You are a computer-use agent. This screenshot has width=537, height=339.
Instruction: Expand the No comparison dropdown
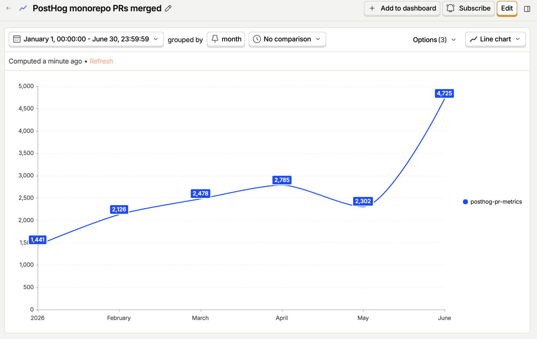coord(287,39)
